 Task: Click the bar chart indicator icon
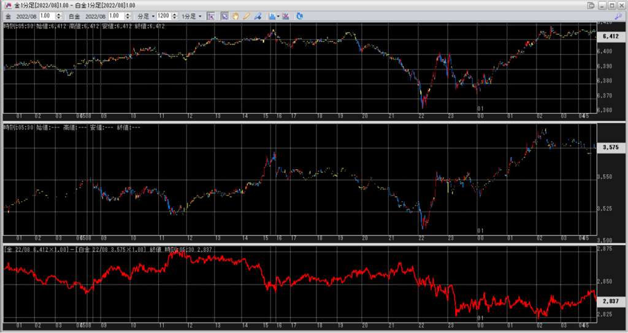pyautogui.click(x=271, y=16)
